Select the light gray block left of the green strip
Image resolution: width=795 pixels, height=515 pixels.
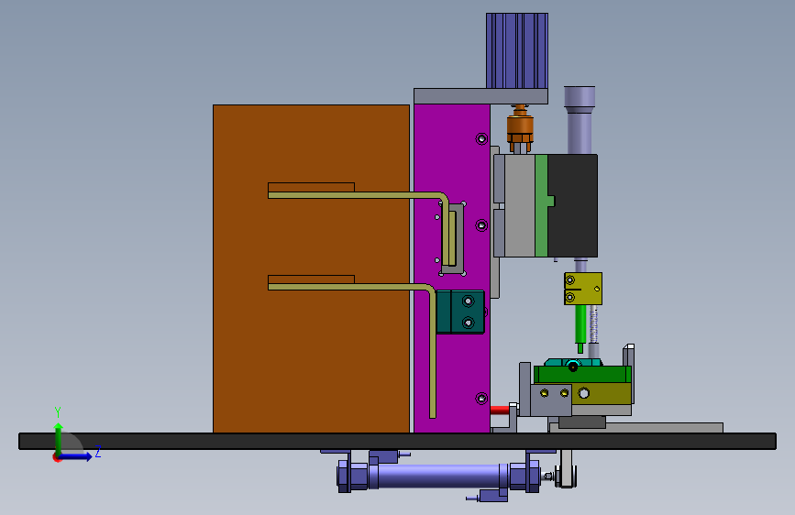tap(520, 205)
